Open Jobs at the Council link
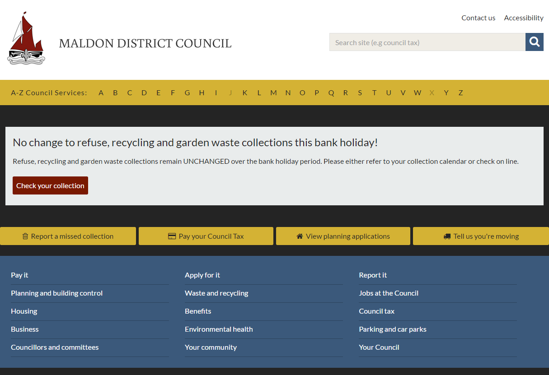The height and width of the screenshot is (375, 549). (x=389, y=293)
